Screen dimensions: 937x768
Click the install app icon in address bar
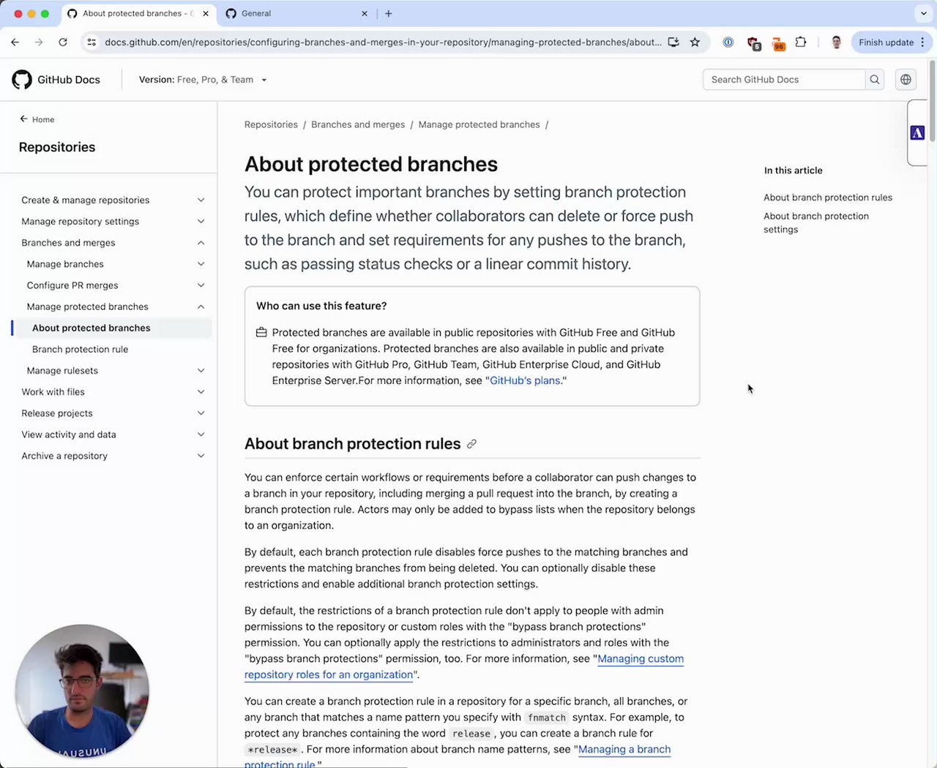click(x=673, y=42)
